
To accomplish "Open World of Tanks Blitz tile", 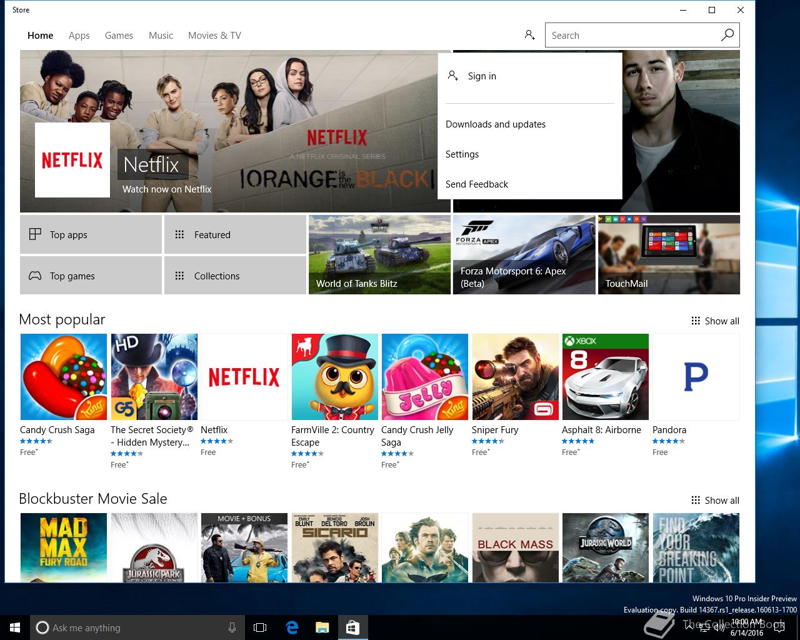I will [x=379, y=254].
